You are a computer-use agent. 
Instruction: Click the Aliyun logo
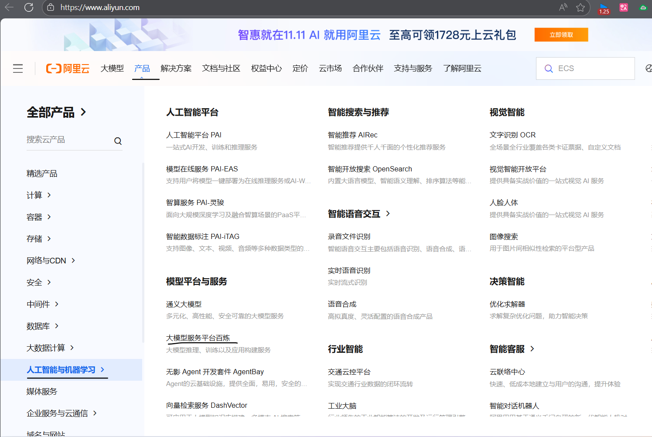tap(68, 68)
